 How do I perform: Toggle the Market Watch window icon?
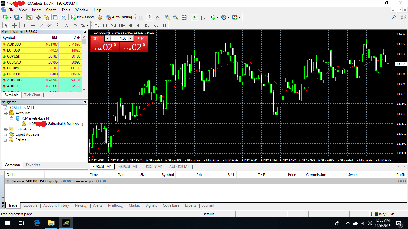(30, 17)
